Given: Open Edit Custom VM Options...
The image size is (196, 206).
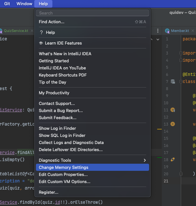Looking at the screenshot, I should pos(93,181).
